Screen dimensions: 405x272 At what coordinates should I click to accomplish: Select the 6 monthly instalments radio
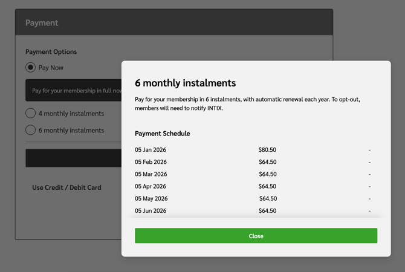pyautogui.click(x=30, y=130)
